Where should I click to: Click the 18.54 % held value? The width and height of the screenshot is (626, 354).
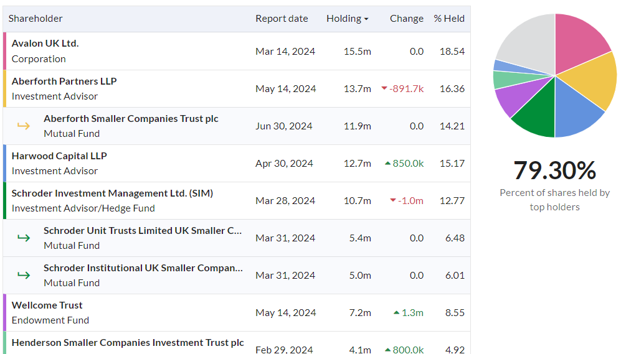(x=452, y=52)
